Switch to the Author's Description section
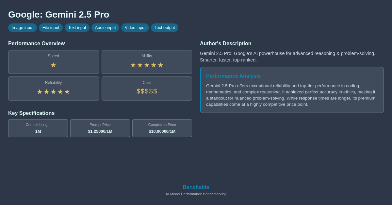This screenshot has height=205, width=392. 225,43
